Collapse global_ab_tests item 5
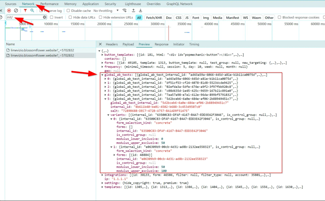The image size is (325, 201). pos(105,99)
